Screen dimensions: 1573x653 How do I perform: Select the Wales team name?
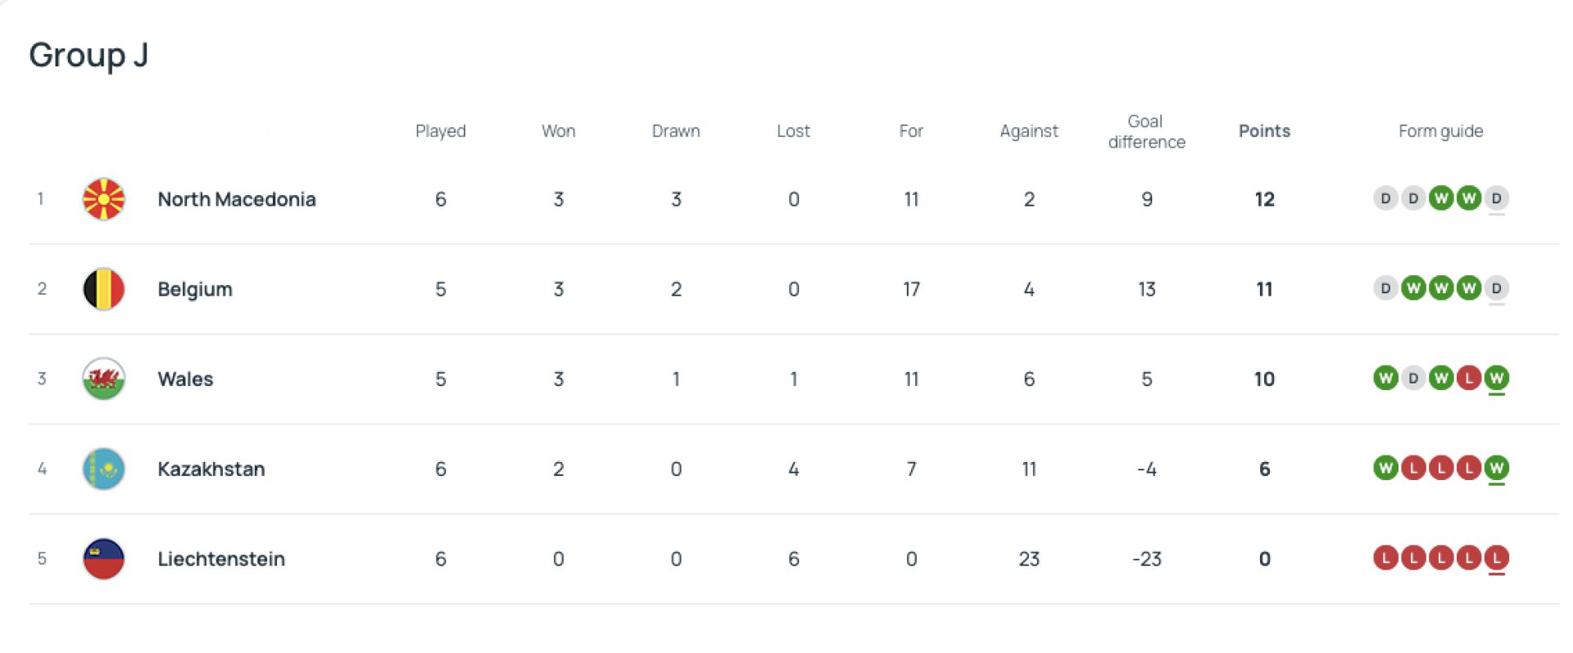185,379
